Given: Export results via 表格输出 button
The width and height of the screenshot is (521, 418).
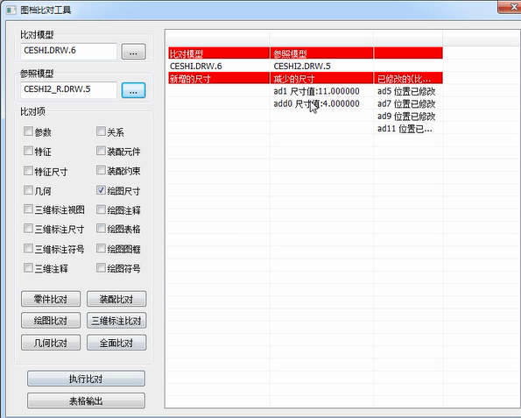Looking at the screenshot, I should pos(86,400).
